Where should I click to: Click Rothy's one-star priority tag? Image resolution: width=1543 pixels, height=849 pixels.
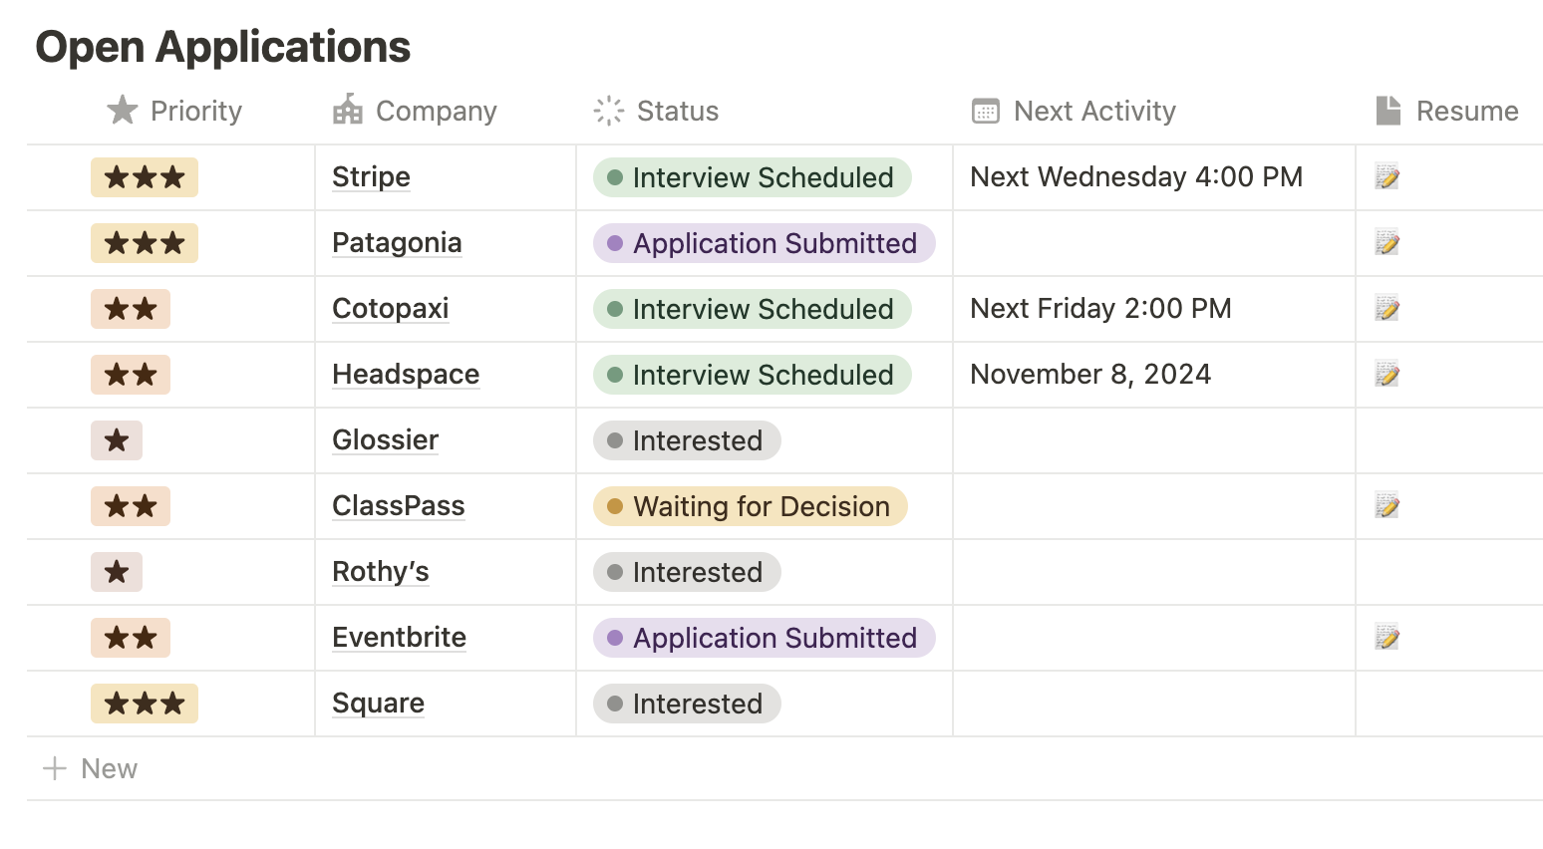(x=117, y=572)
